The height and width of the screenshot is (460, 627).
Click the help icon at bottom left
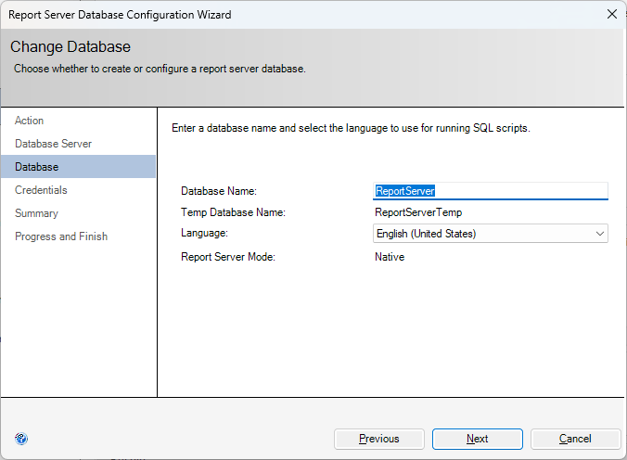[x=21, y=439]
